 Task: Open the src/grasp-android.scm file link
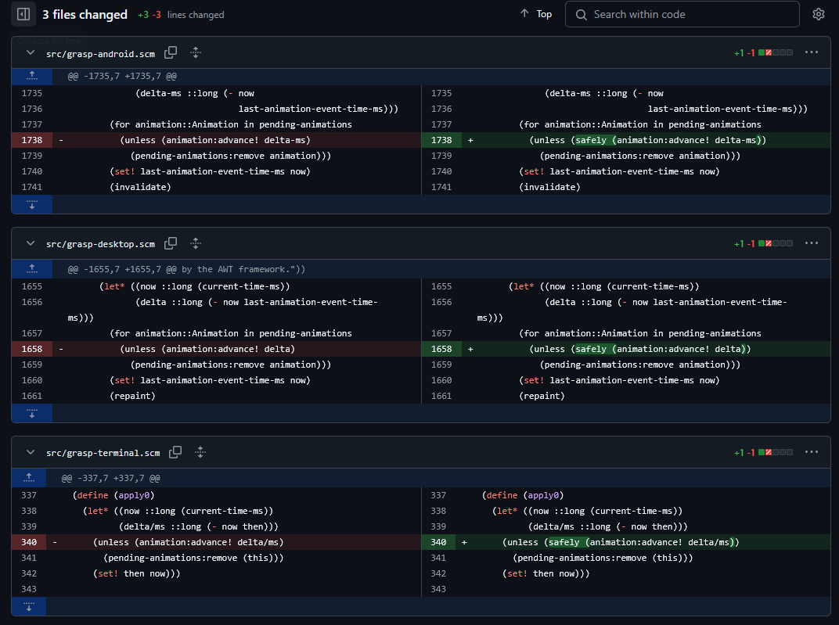[x=101, y=54]
